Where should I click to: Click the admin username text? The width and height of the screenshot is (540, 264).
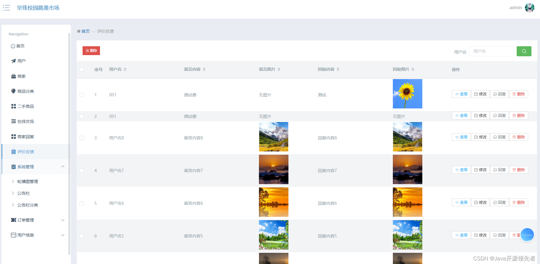coord(516,8)
